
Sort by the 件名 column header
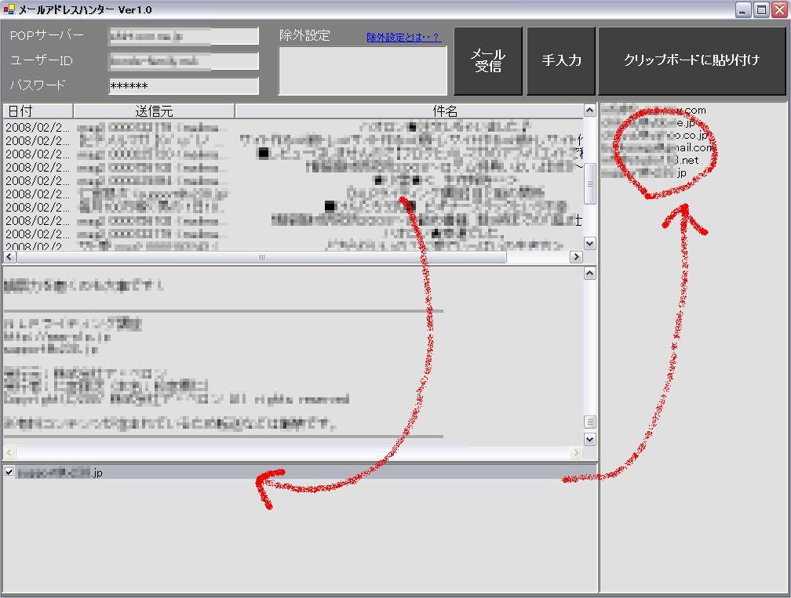click(x=409, y=111)
